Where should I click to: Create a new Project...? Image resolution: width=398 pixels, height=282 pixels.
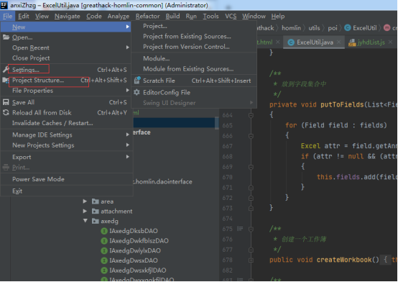194,26
